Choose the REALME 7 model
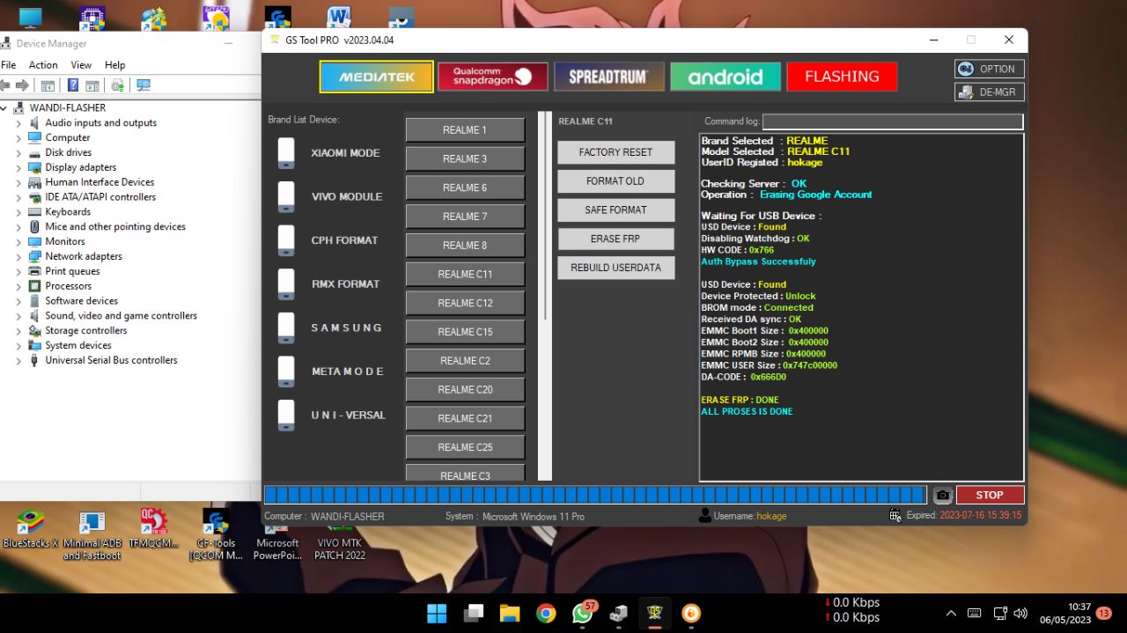Image resolution: width=1127 pixels, height=633 pixels. [465, 217]
